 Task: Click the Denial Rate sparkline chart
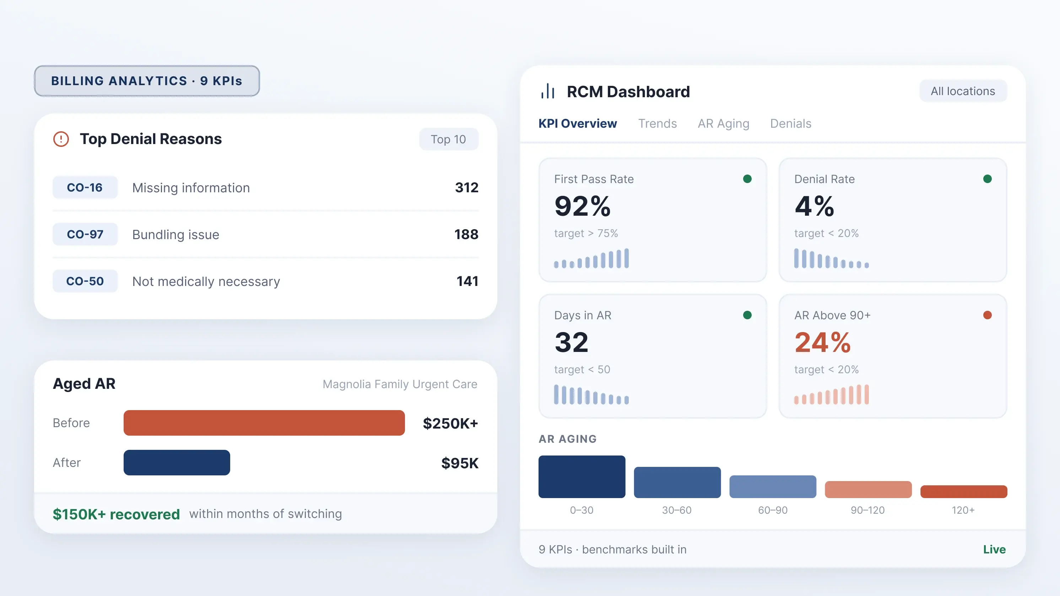coord(831,258)
